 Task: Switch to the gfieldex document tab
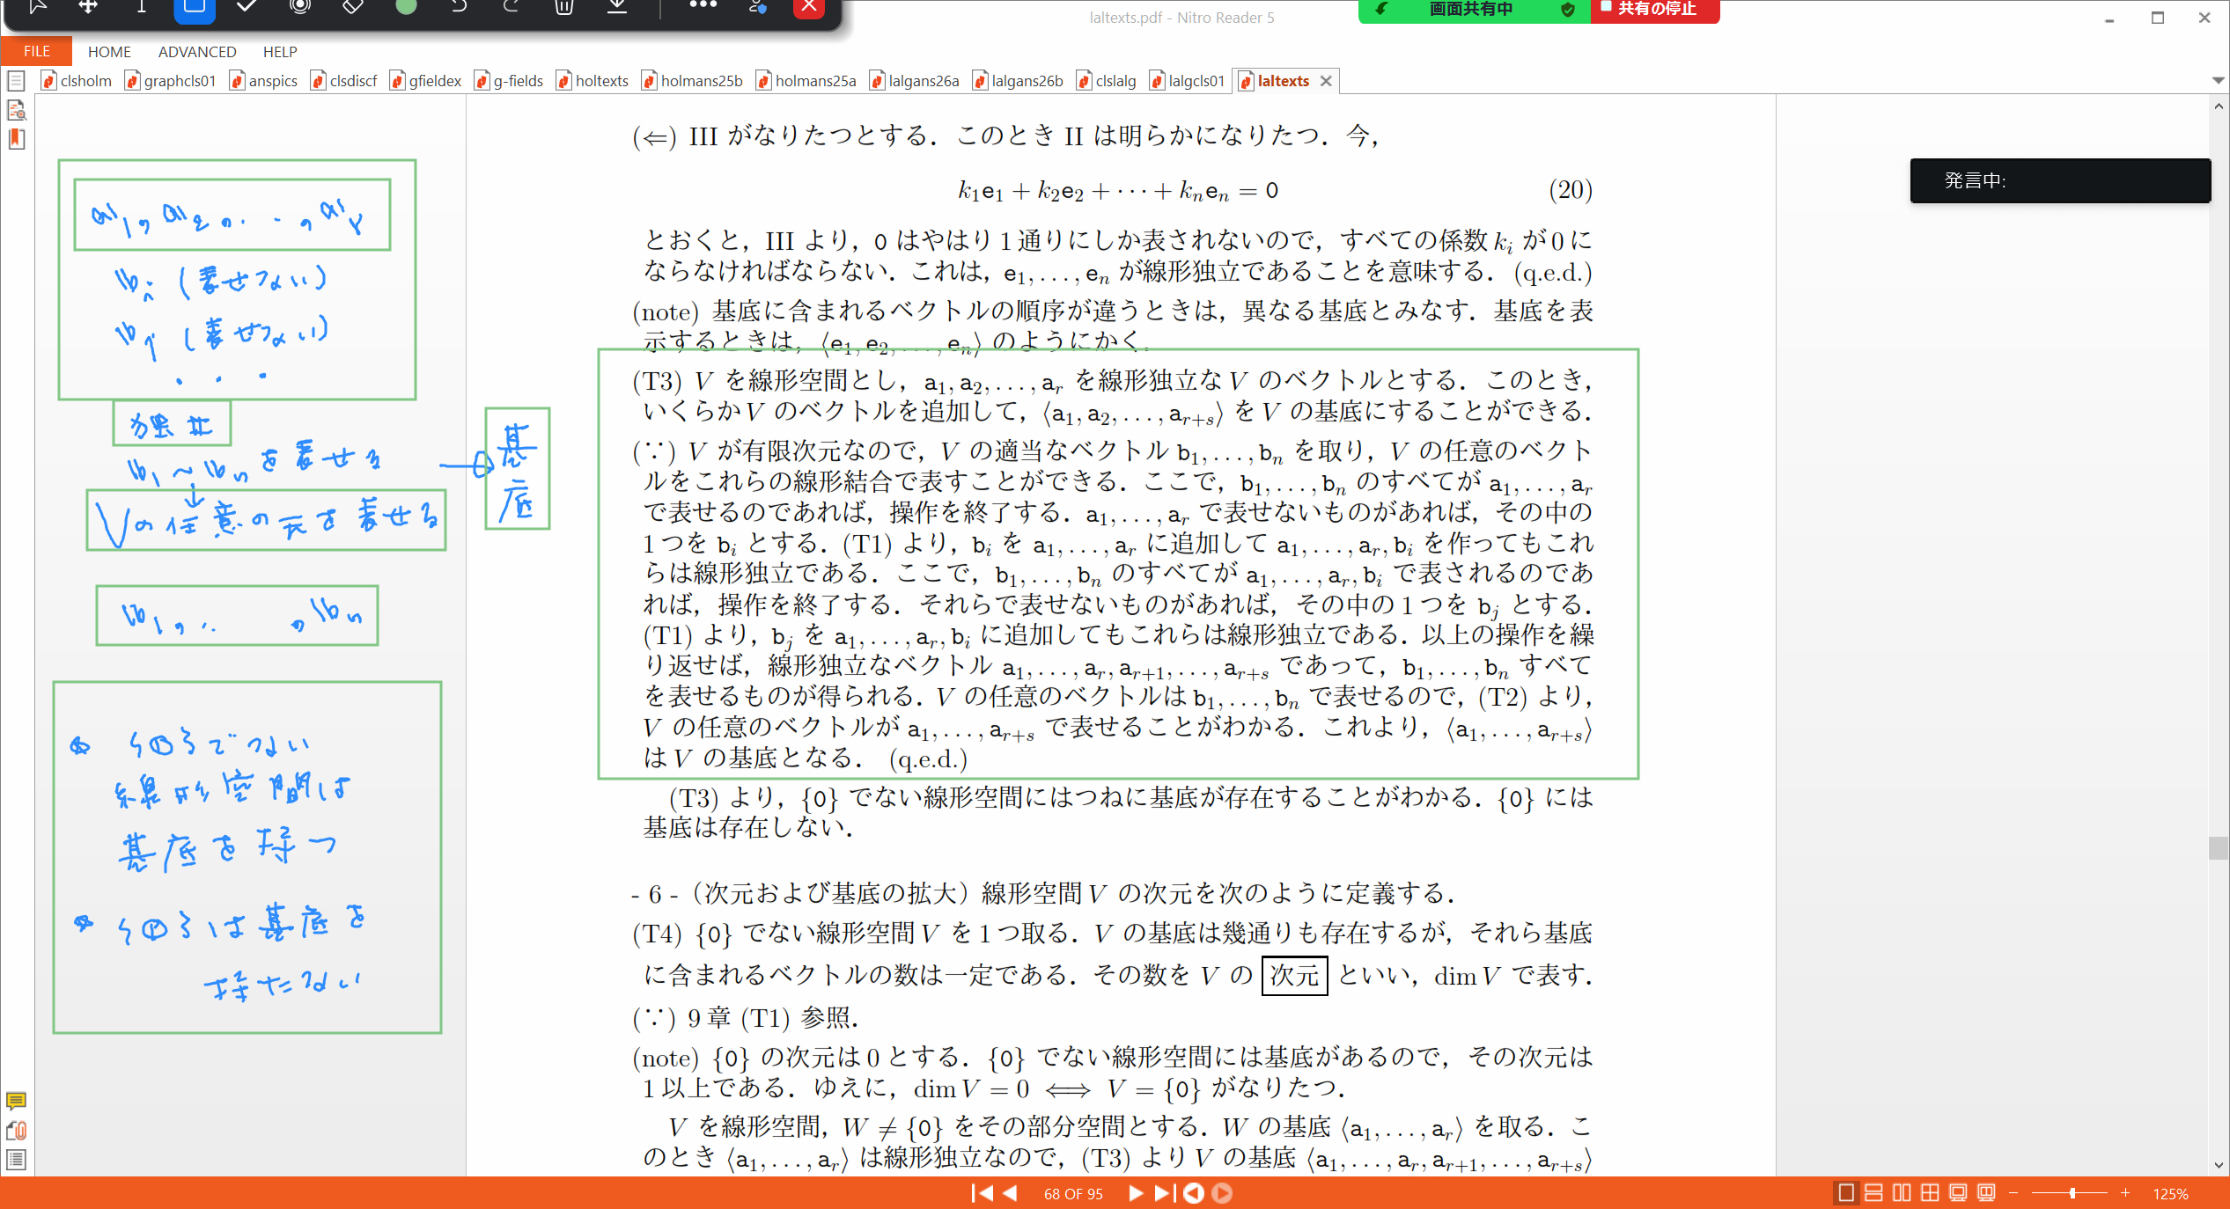tap(426, 81)
